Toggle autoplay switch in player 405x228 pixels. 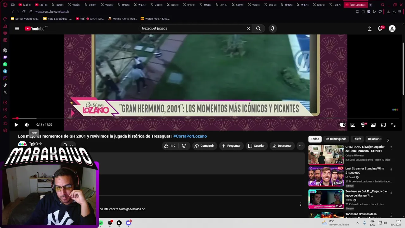(x=343, y=125)
